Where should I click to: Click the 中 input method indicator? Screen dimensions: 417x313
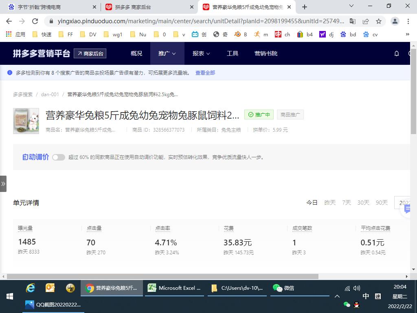click(366, 296)
